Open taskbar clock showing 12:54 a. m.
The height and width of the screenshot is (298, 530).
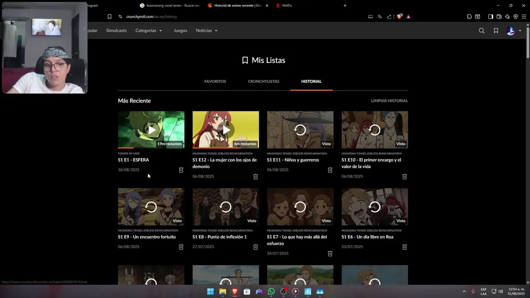[x=516, y=291]
